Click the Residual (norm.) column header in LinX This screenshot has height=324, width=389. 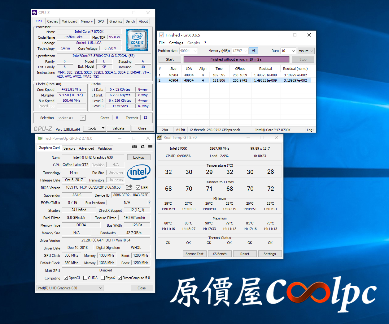pos(295,69)
